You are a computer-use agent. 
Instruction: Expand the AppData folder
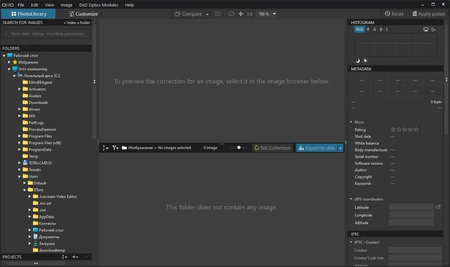point(30,217)
